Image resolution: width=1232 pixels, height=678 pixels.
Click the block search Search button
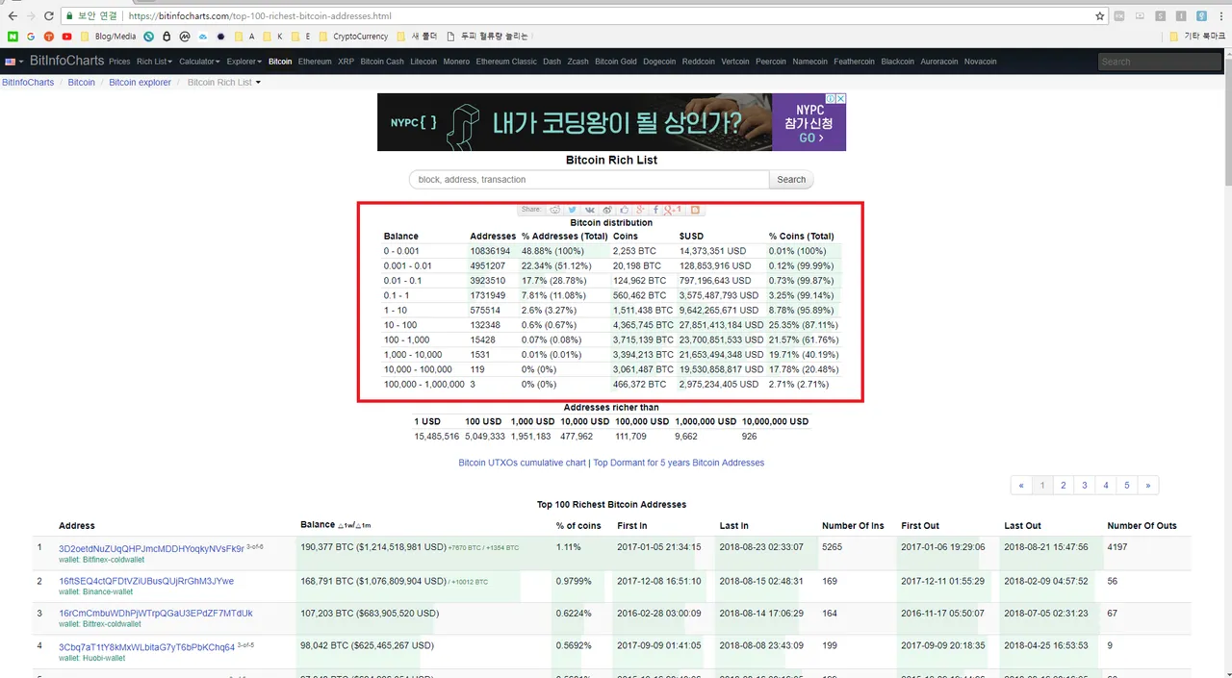point(791,180)
